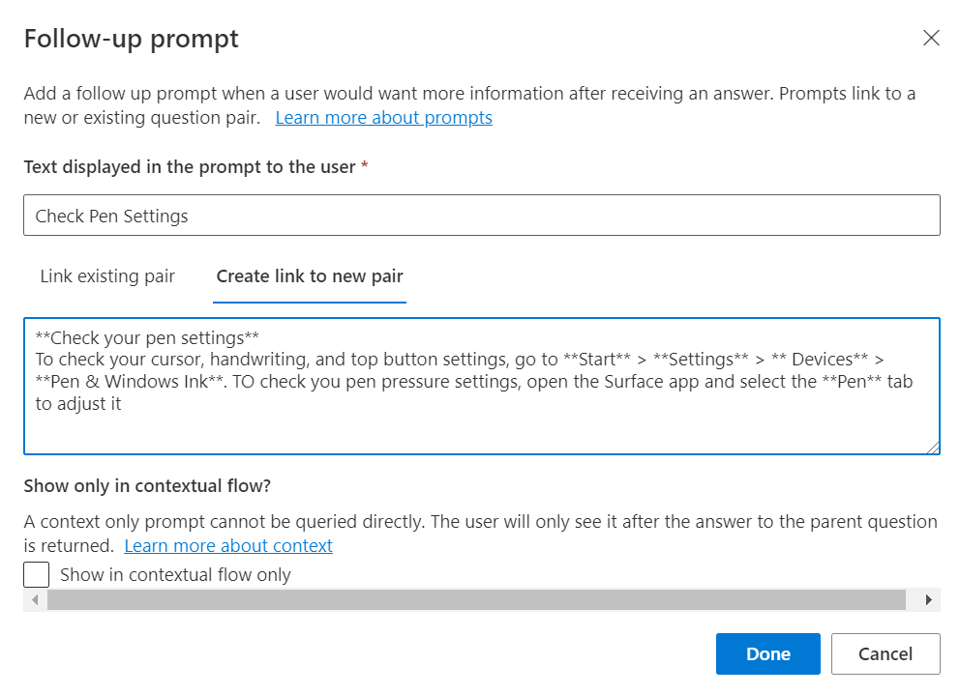Click the horizontal scrollbar right arrow
This screenshot has height=695, width=960.
[x=928, y=600]
